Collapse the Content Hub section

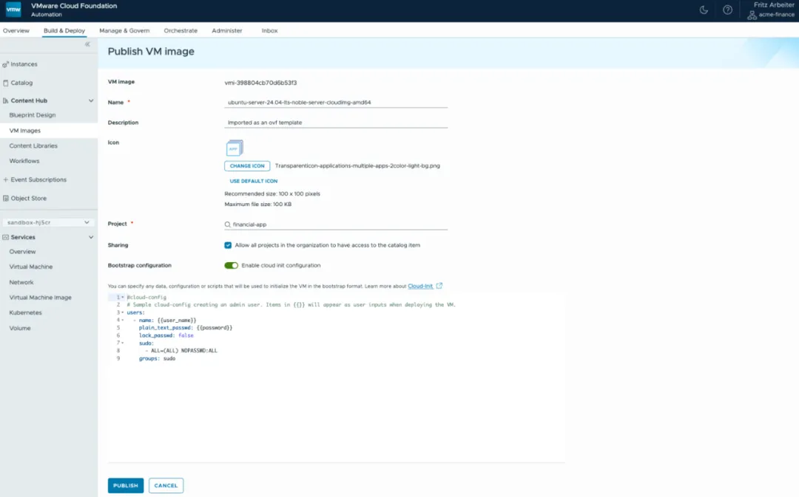point(91,100)
